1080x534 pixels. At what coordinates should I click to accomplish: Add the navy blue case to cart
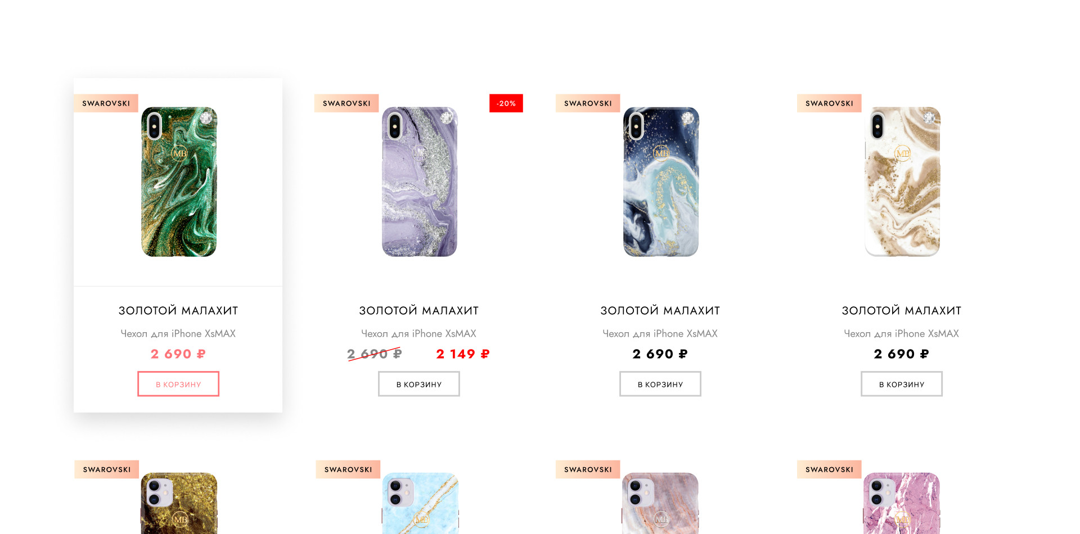point(660,384)
